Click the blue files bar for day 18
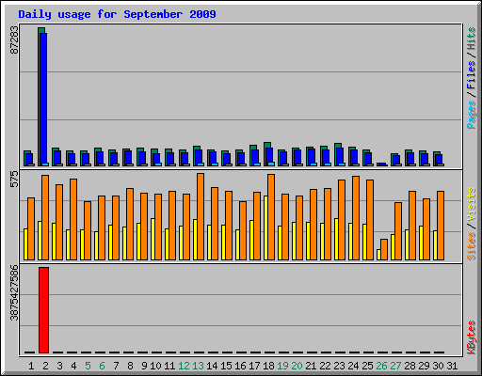 269,155
